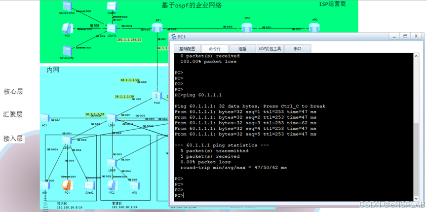Click the 基于ospf的企业网络 title text
Viewport: 427px width, 212px height.
pos(192,5)
